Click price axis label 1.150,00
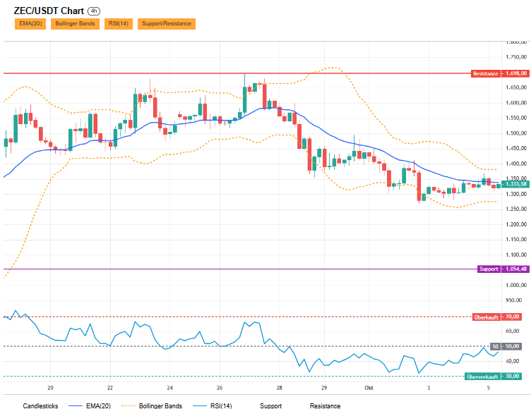The width and height of the screenshot is (531, 409). 516,240
